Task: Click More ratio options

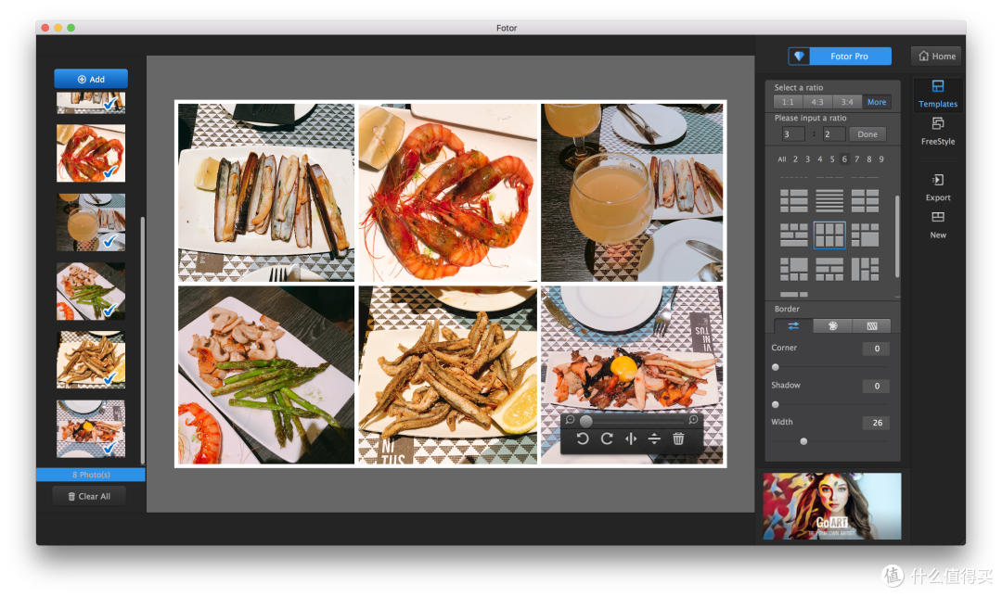Action: (877, 102)
